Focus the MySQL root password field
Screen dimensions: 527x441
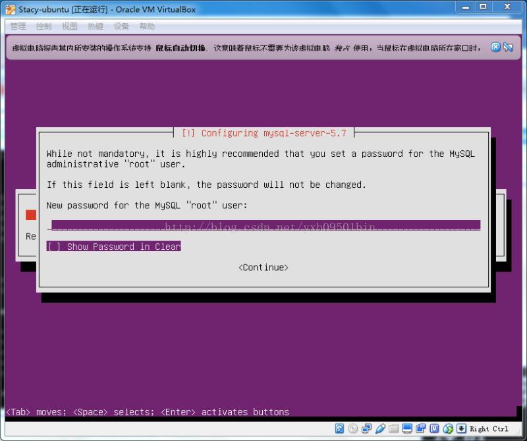264,225
